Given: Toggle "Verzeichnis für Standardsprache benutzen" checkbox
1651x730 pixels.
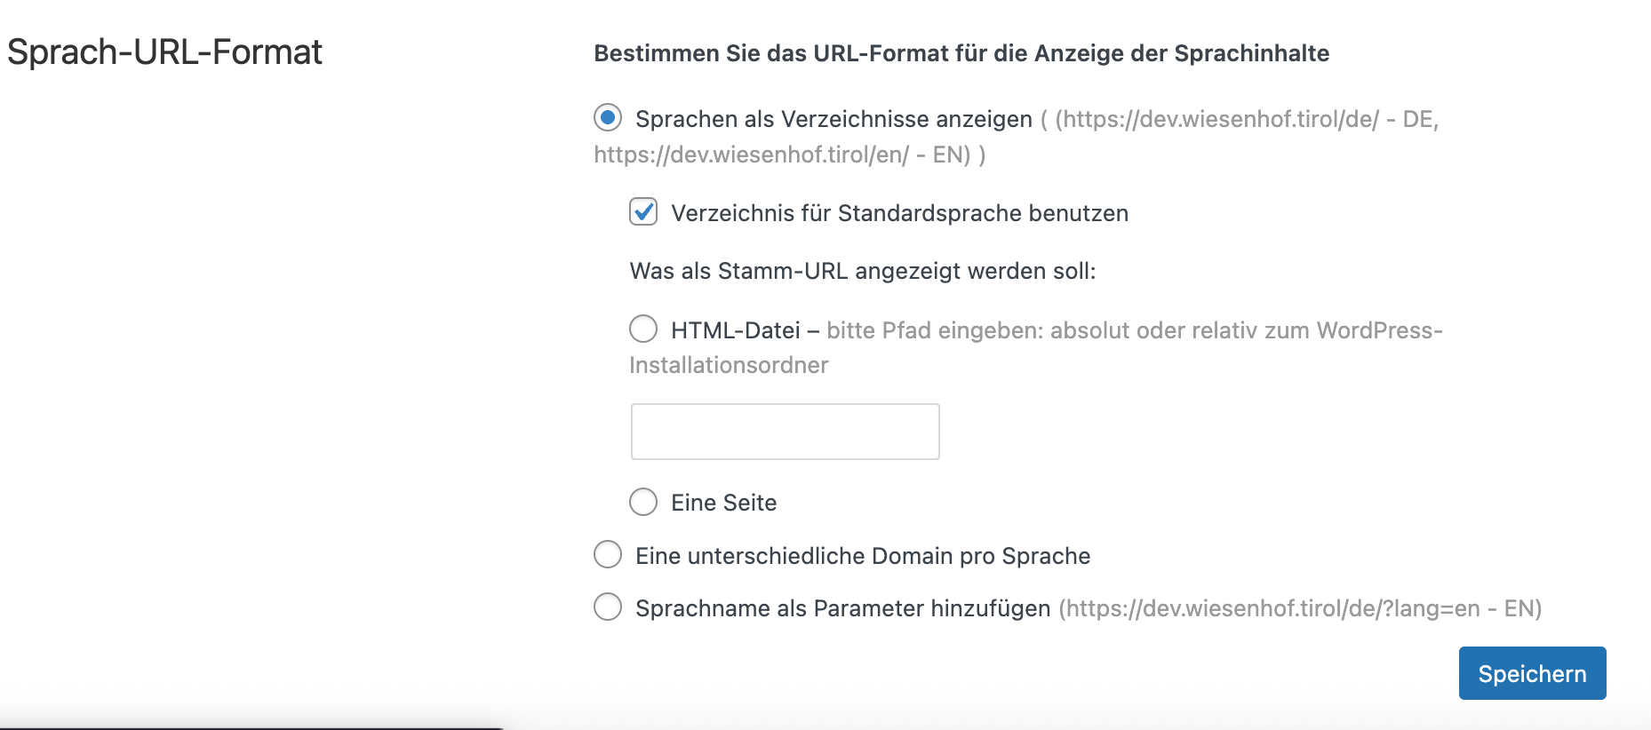Looking at the screenshot, I should [x=643, y=212].
